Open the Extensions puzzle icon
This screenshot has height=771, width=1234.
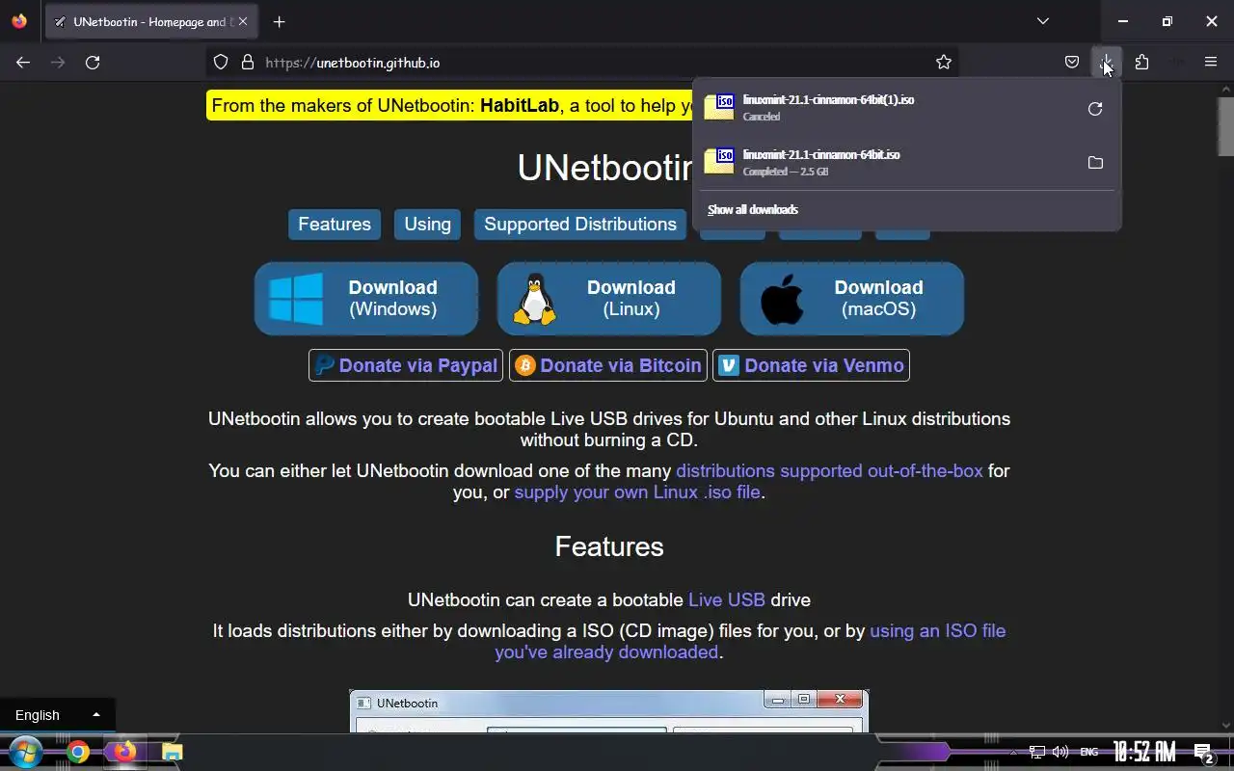1142,63
